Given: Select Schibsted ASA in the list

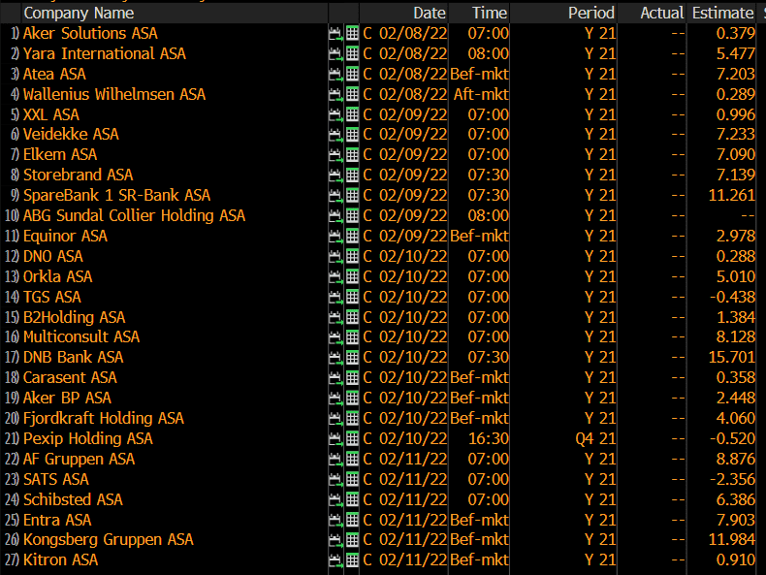Looking at the screenshot, I should pos(74,499).
